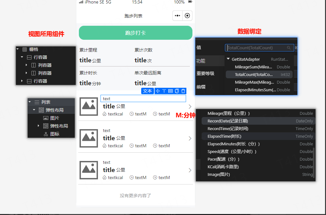Screen dimensions: 326x215
Task: Click the signal bars icon in status bar
Action: (x=81, y=2)
